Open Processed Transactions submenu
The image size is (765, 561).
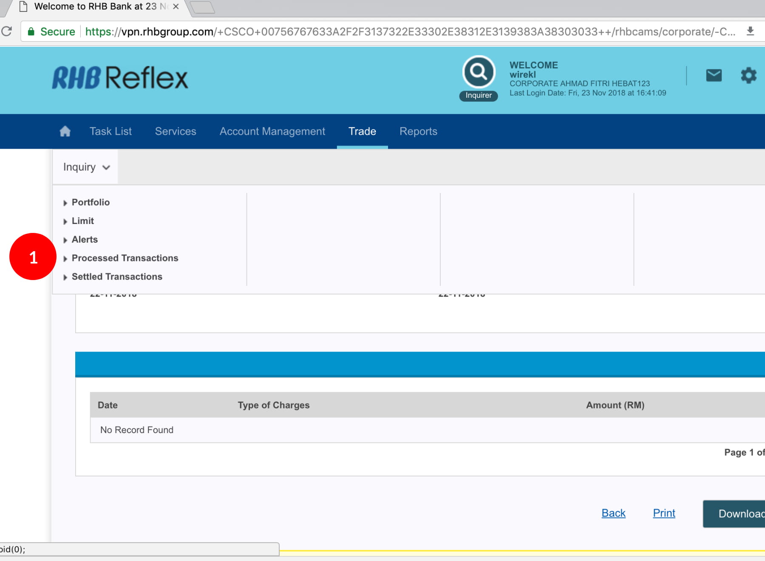125,258
